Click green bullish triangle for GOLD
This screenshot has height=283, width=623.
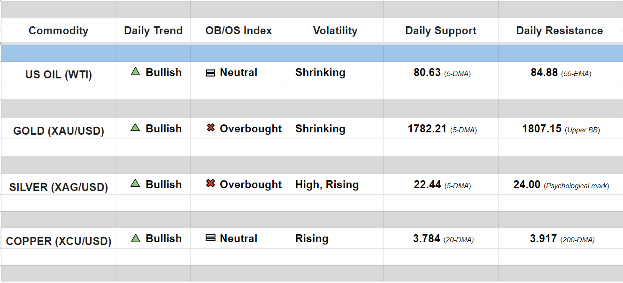click(135, 128)
